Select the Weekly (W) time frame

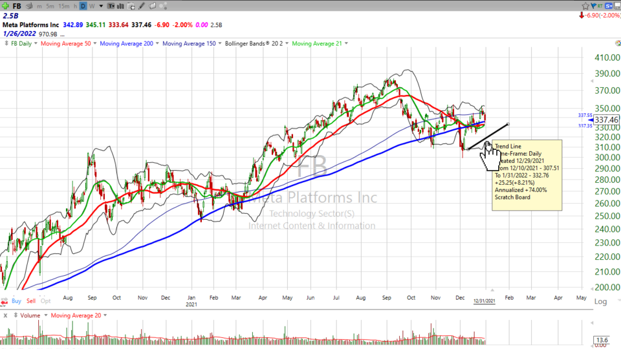tap(92, 6)
